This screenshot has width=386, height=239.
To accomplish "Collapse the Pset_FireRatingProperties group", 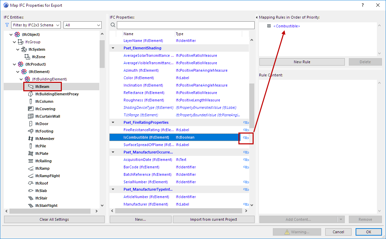I will click(x=113, y=122).
